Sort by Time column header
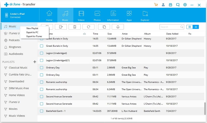 point(95,34)
